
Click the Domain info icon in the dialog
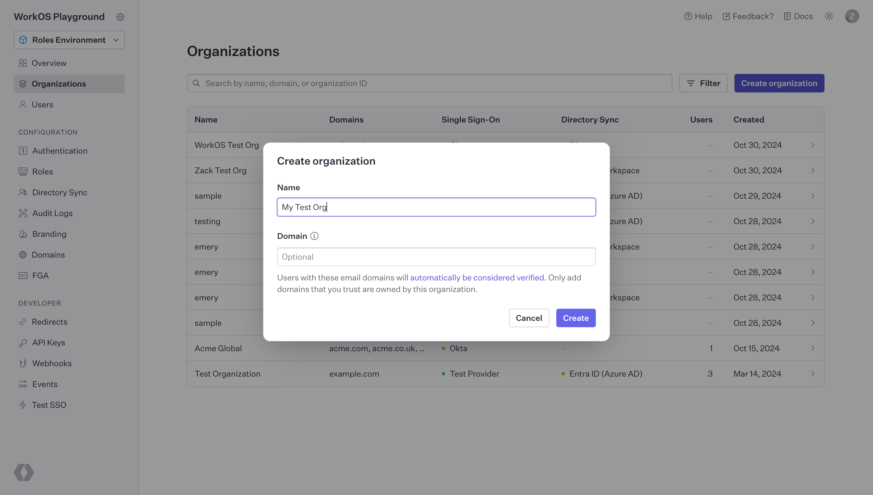pos(314,236)
